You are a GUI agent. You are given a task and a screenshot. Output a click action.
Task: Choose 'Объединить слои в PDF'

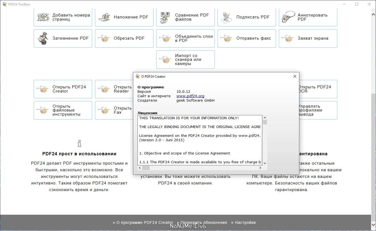point(186,38)
